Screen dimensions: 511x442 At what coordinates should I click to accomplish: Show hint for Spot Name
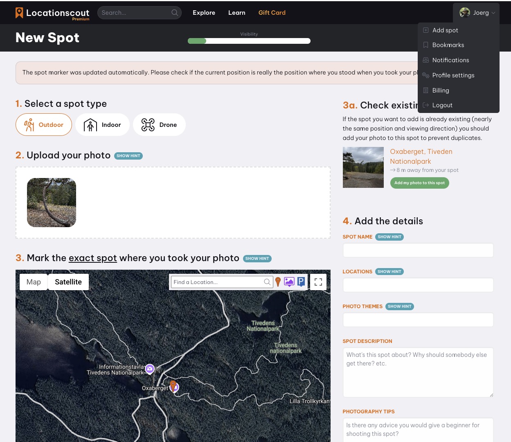pyautogui.click(x=389, y=237)
